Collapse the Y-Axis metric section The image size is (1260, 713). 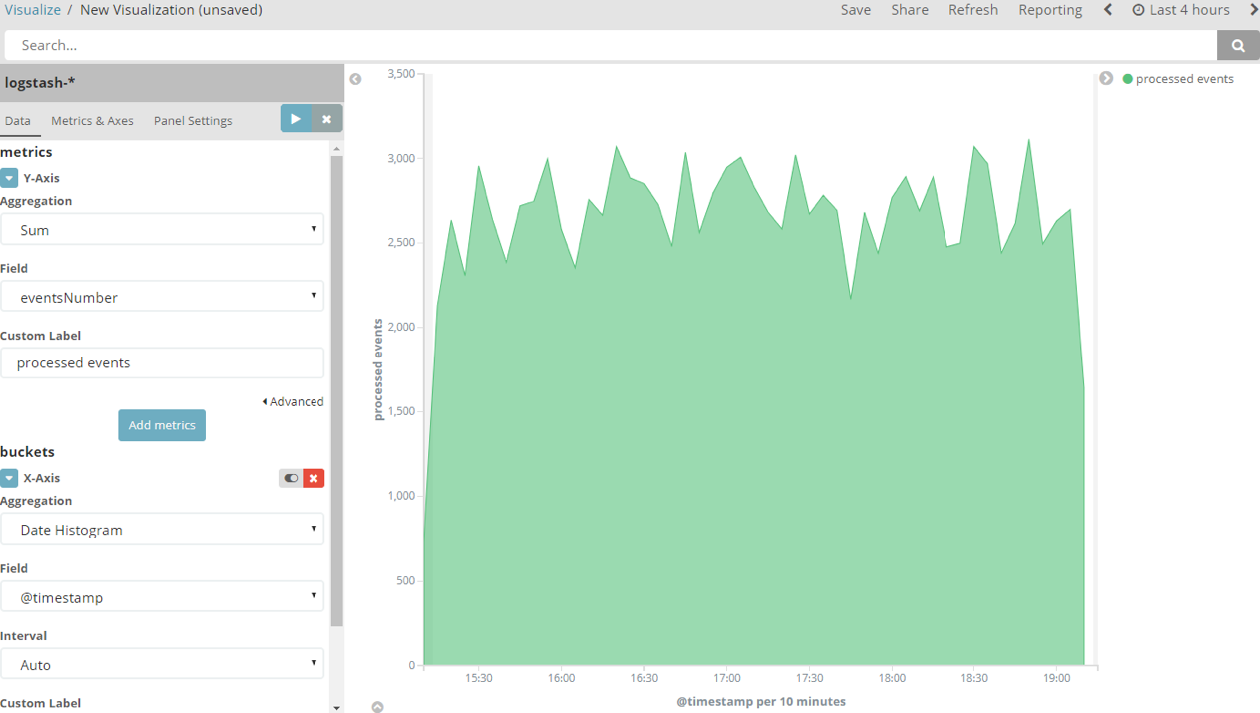pos(9,178)
